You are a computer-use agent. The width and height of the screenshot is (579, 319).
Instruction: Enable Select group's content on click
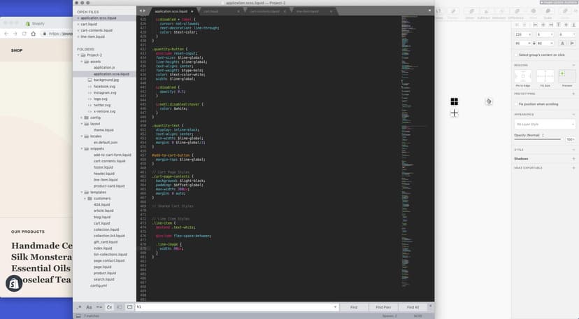(516, 55)
